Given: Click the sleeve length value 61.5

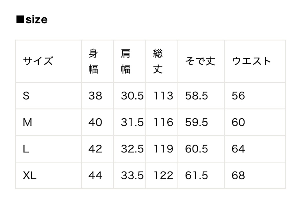Looking at the screenshot, I should click(197, 176).
